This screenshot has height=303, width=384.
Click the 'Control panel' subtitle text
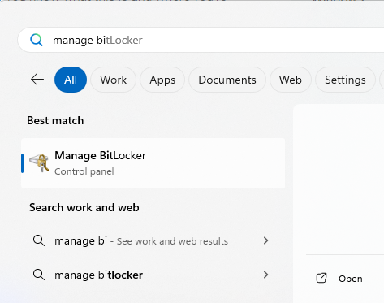coord(84,171)
